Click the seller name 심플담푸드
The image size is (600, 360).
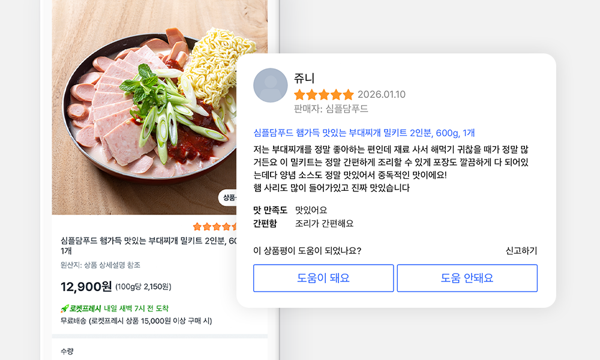[x=347, y=109]
